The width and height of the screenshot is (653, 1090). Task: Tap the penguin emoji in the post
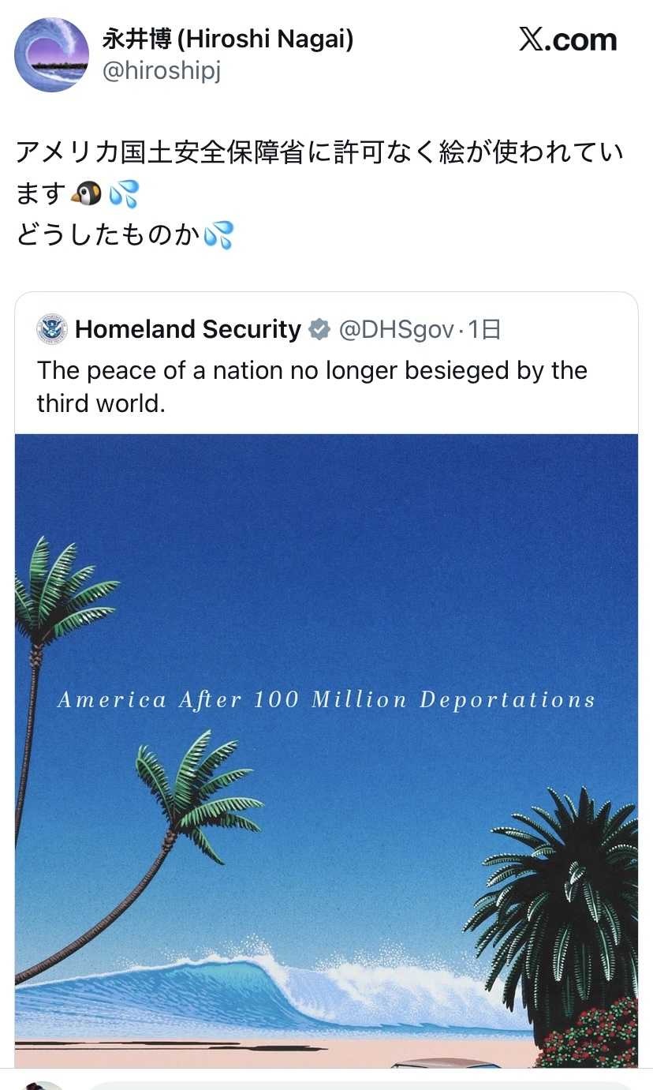[x=86, y=193]
